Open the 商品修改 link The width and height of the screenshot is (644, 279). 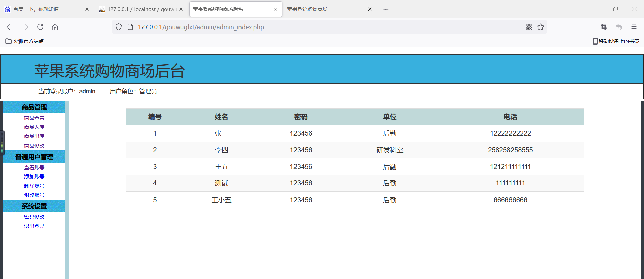34,146
